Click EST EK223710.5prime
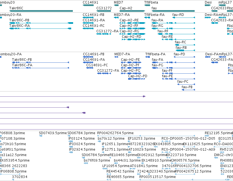This screenshot has width=233, height=181. coord(181,155)
